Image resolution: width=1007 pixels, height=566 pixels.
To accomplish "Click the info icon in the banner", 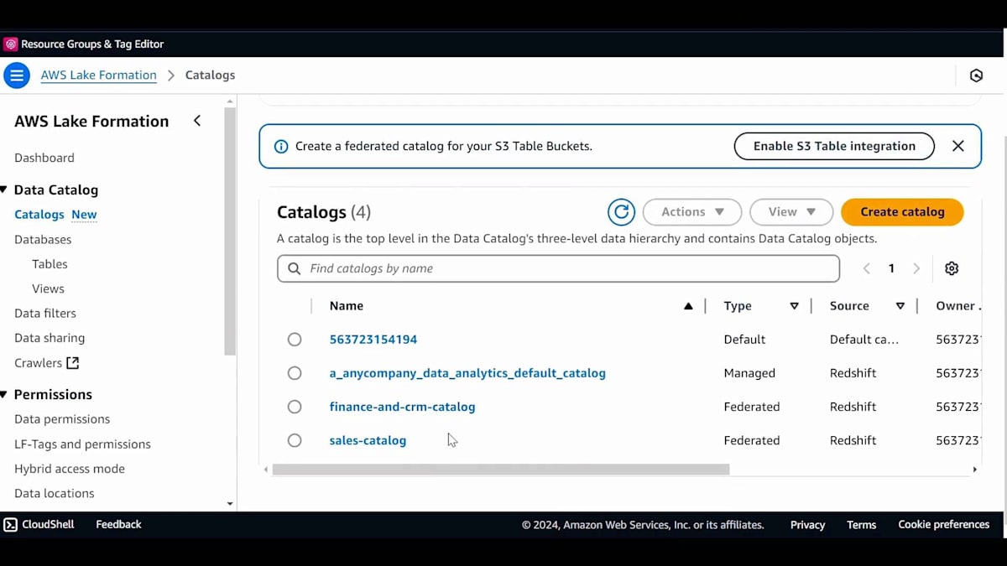I will pos(281,146).
